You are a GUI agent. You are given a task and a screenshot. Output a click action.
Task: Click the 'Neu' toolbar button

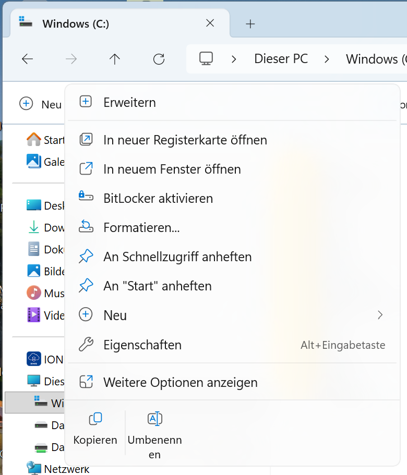41,104
